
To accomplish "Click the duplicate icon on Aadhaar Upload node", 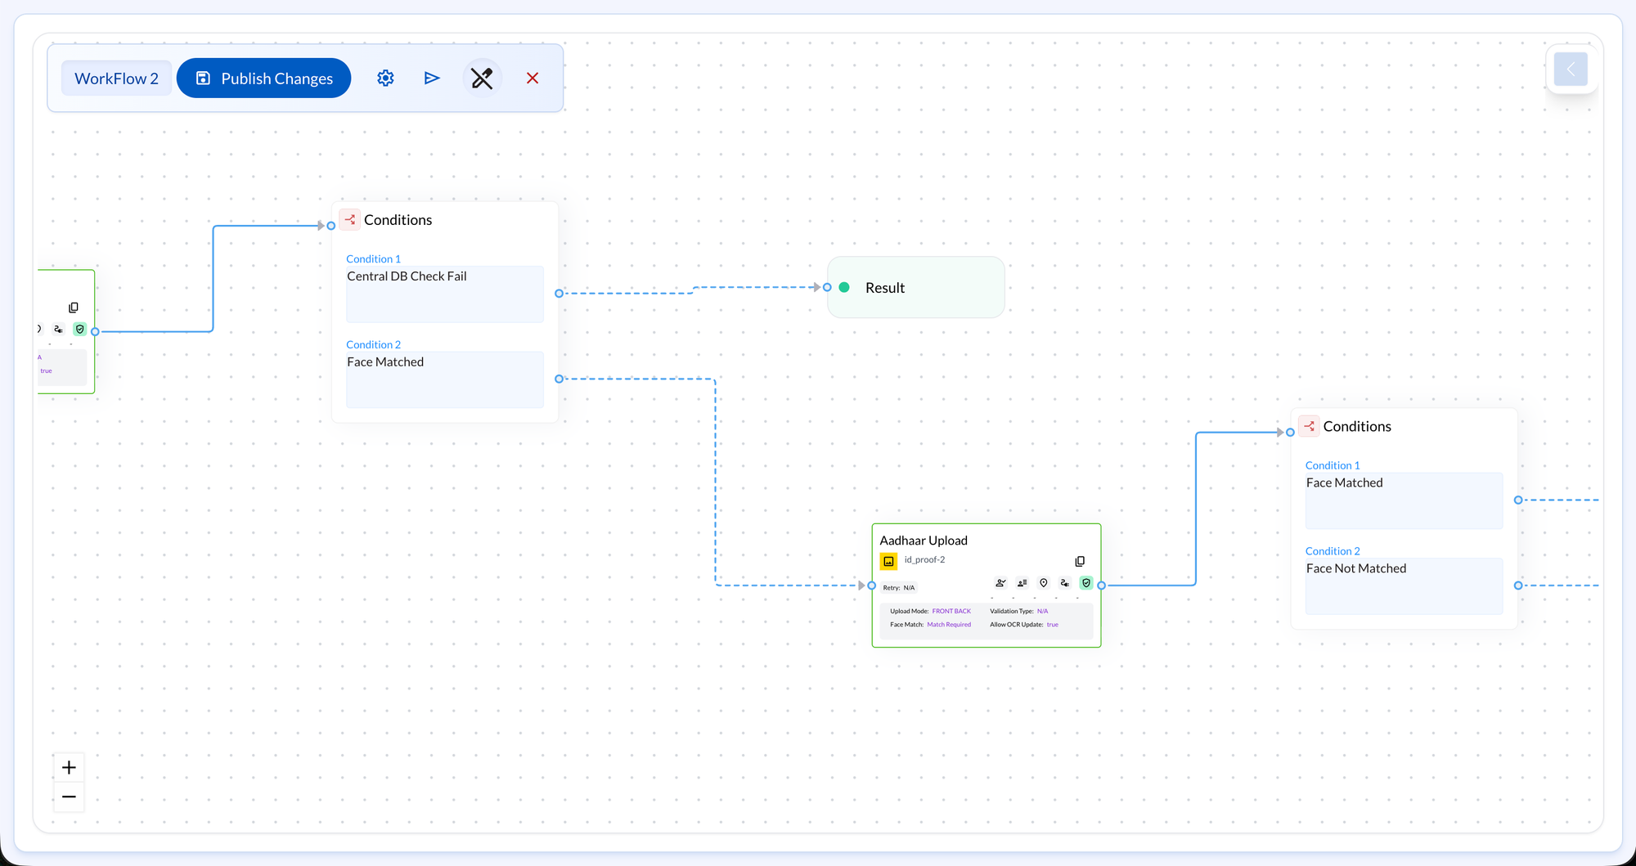I will (x=1080, y=561).
